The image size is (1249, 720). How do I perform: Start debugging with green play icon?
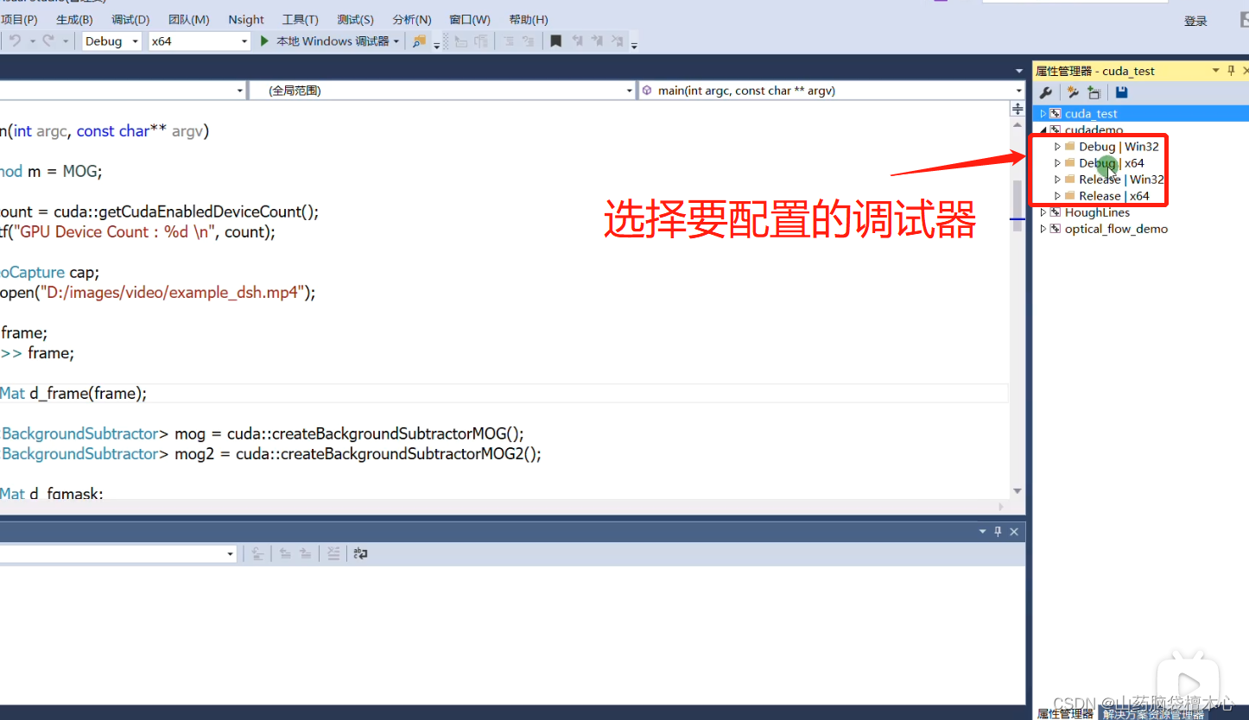click(x=265, y=41)
